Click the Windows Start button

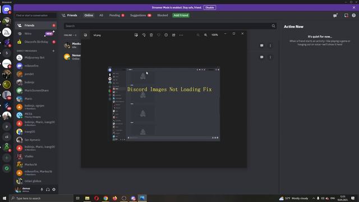coord(4,198)
